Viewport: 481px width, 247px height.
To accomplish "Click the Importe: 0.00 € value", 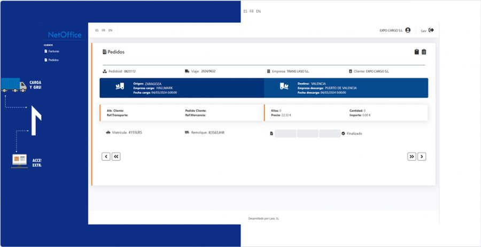I will pyautogui.click(x=360, y=115).
